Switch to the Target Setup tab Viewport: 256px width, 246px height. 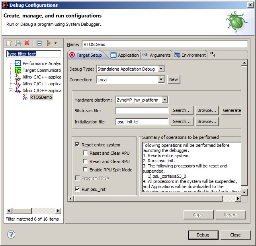86,55
